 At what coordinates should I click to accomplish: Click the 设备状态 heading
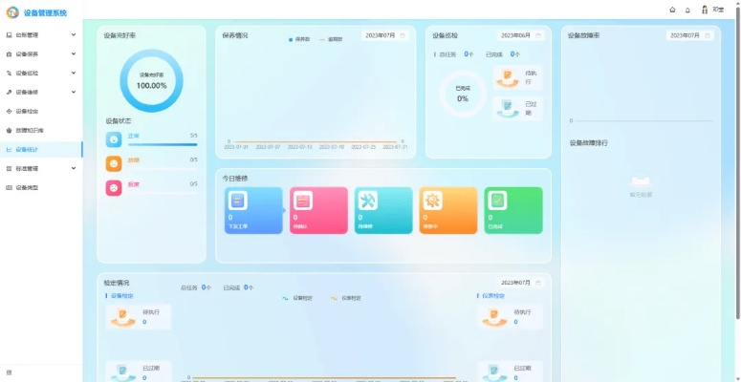[119, 121]
